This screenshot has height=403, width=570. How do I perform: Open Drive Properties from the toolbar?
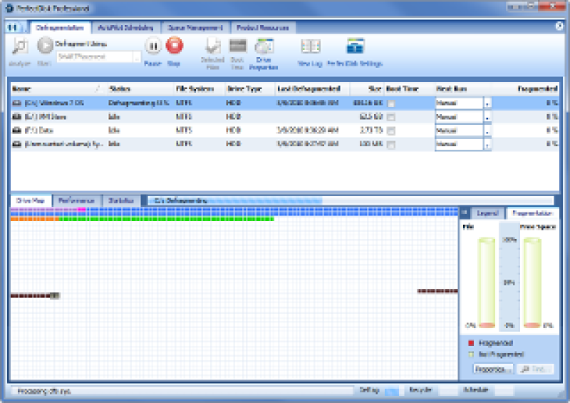pyautogui.click(x=264, y=46)
